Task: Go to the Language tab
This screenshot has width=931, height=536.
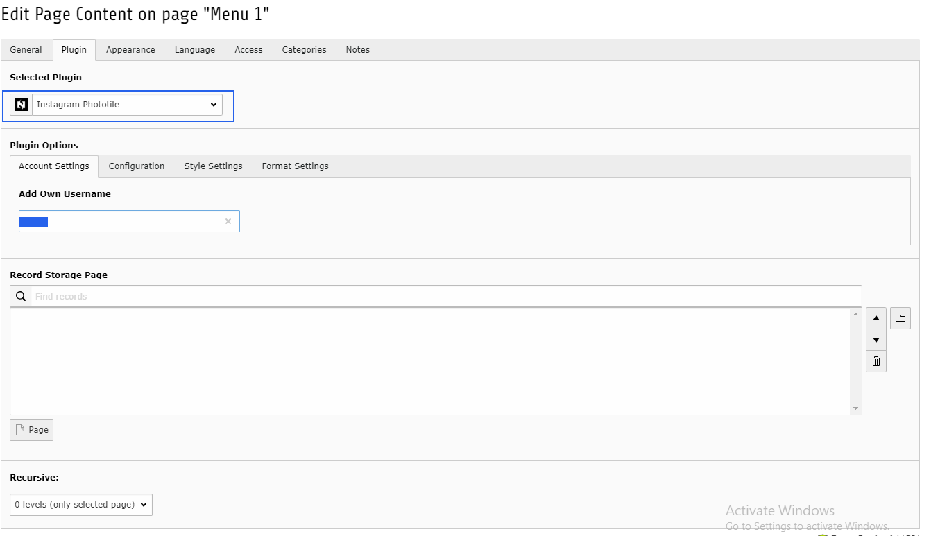Action: [x=195, y=50]
